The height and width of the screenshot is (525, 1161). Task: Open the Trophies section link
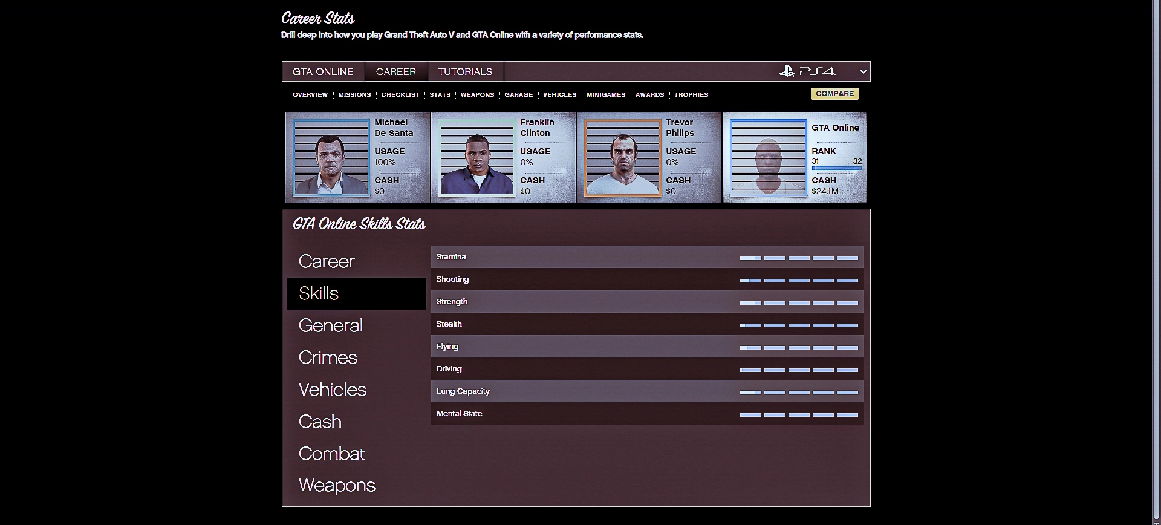(x=691, y=95)
